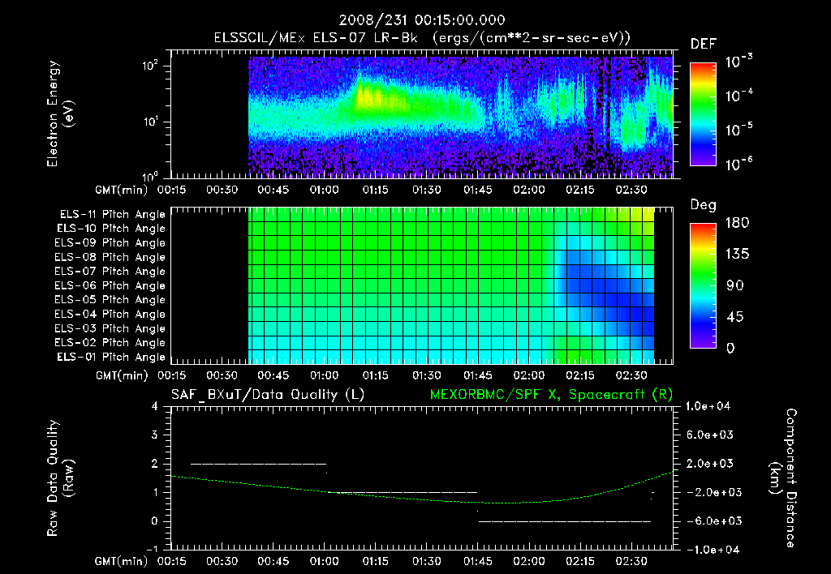
Task: Click the 45 degree color bar label
Action: (x=734, y=317)
